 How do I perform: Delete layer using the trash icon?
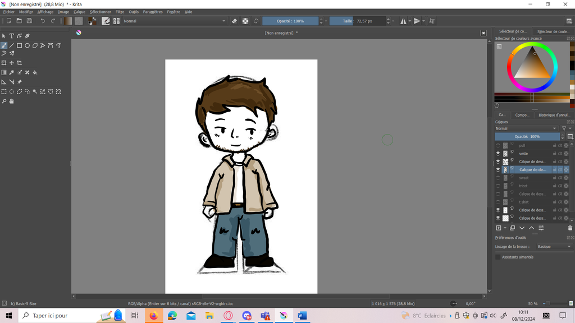[570, 228]
